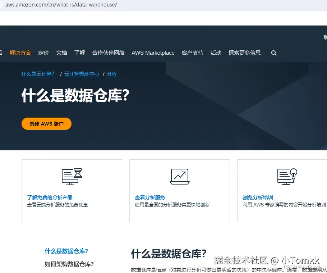Open 定价 in the navigation bar
Screen dimensions: 327x273
pos(43,53)
